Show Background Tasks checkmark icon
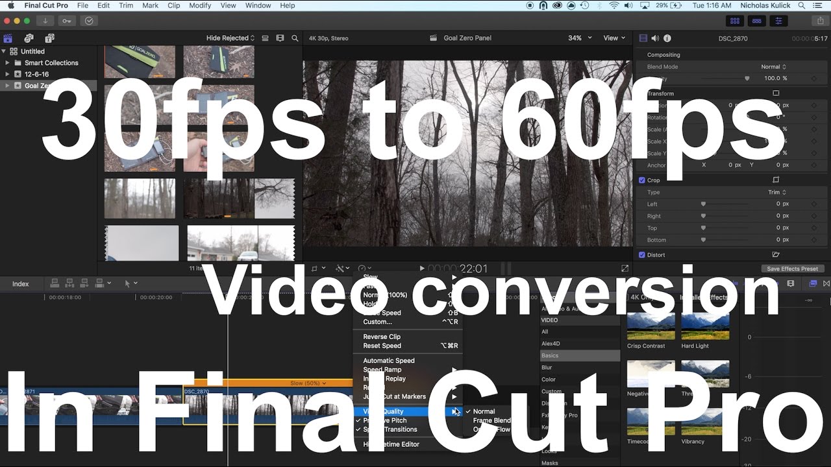The height and width of the screenshot is (467, 831). (x=89, y=21)
